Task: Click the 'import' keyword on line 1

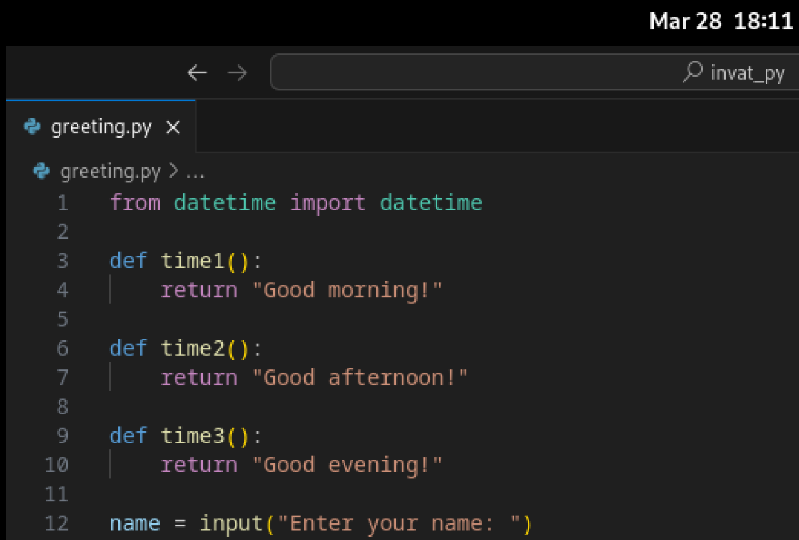Action: click(x=328, y=203)
